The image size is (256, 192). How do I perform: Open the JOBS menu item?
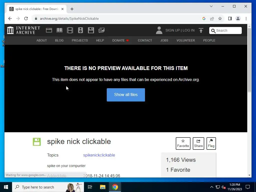click(164, 40)
